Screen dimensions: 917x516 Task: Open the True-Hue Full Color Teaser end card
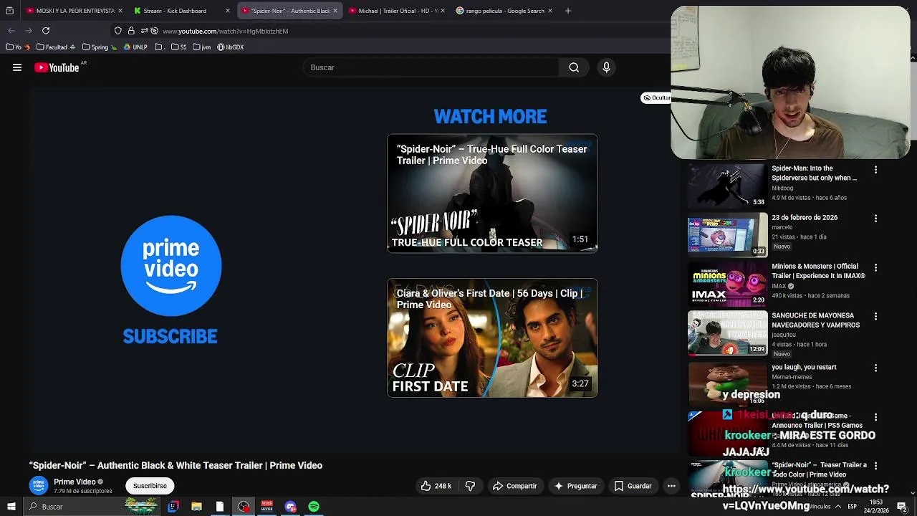492,193
